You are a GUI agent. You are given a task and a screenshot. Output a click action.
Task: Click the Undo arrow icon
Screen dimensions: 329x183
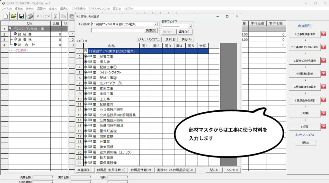39,16
